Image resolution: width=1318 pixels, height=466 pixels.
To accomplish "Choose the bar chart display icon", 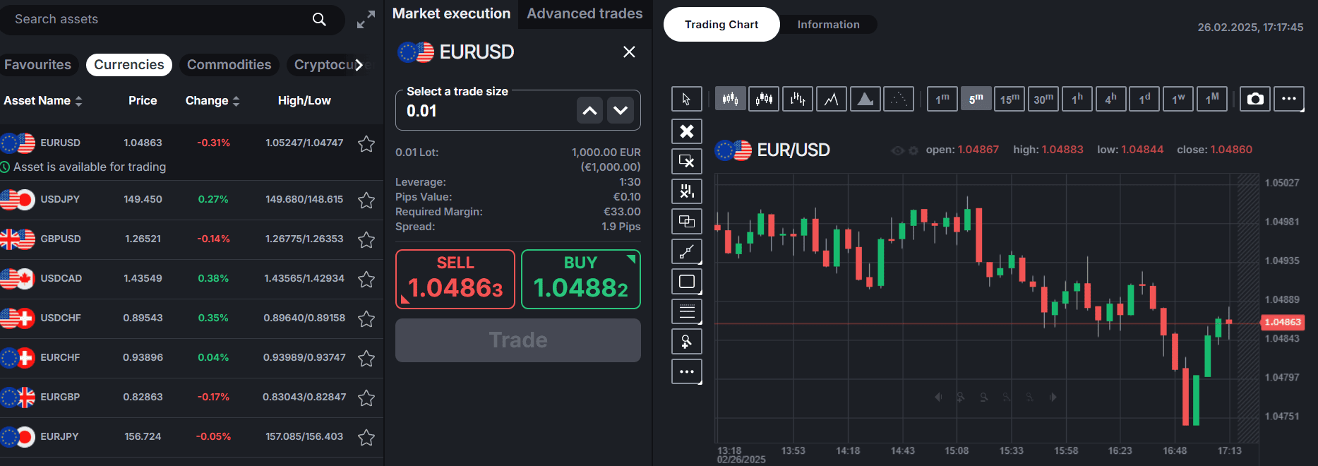I will 798,99.
